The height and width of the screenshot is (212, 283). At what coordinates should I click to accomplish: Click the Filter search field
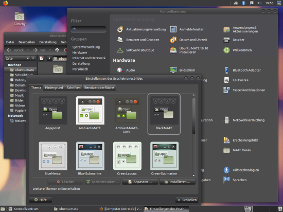[89, 29]
